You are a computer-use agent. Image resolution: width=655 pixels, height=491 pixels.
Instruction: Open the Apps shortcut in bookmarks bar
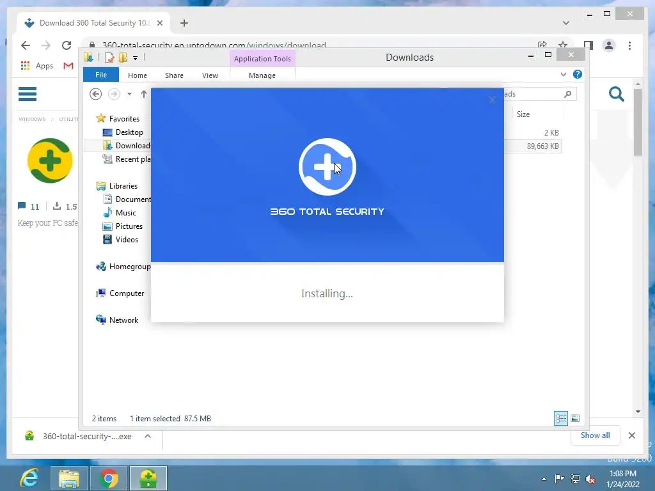pyautogui.click(x=36, y=66)
